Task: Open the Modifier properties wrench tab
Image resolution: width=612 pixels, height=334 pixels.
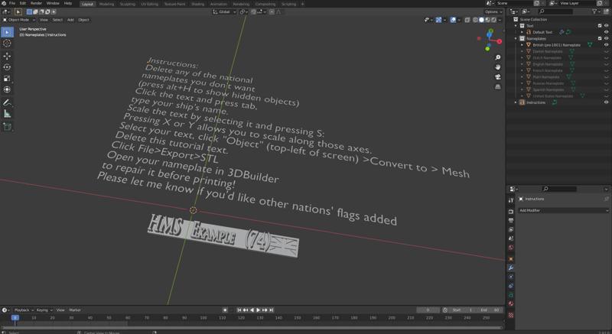Action: (x=511, y=268)
